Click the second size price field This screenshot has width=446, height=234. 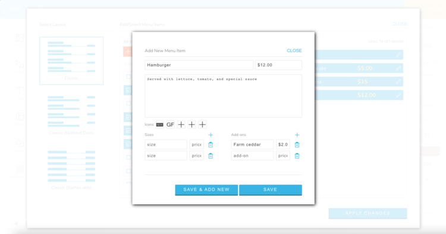pos(197,156)
